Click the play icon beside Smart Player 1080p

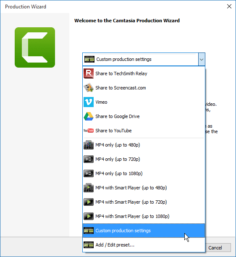89,216
